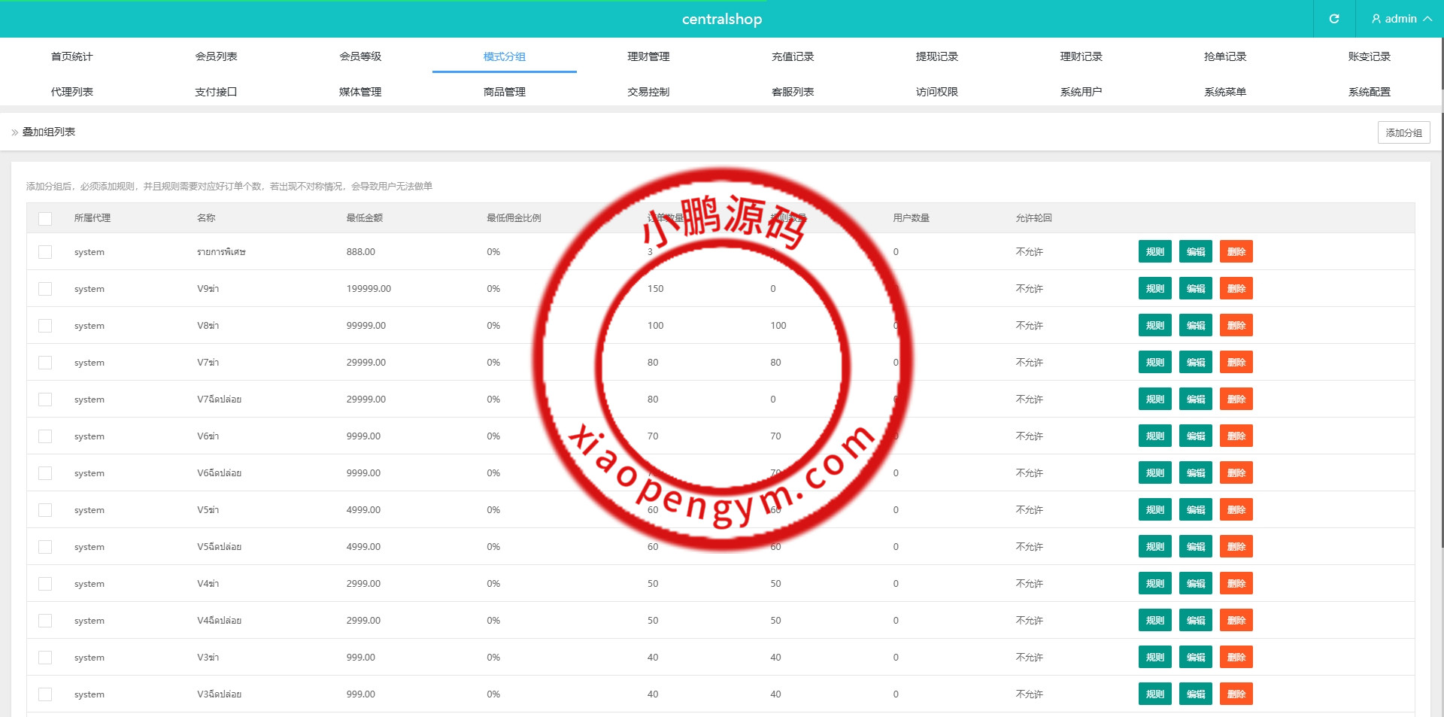The width and height of the screenshot is (1444, 717).
Task: Open 规则 for the 888.00 row
Action: coord(1154,252)
